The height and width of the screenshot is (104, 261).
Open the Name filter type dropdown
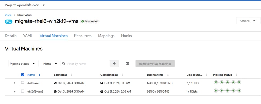tap(51, 64)
